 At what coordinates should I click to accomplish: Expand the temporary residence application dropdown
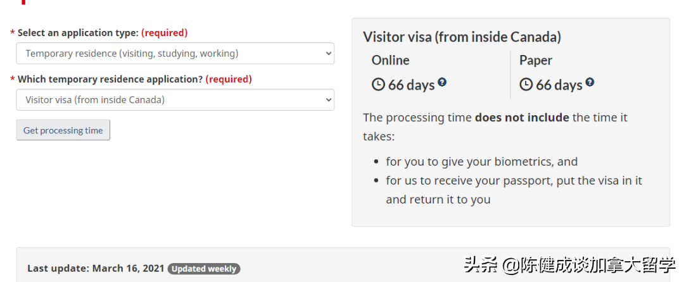175,100
